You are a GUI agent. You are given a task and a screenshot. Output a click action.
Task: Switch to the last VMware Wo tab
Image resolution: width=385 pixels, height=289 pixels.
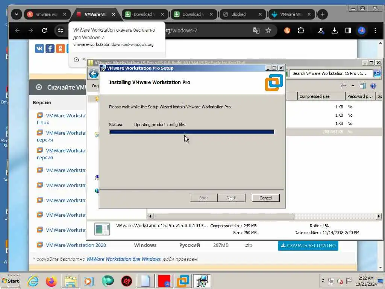click(x=291, y=14)
